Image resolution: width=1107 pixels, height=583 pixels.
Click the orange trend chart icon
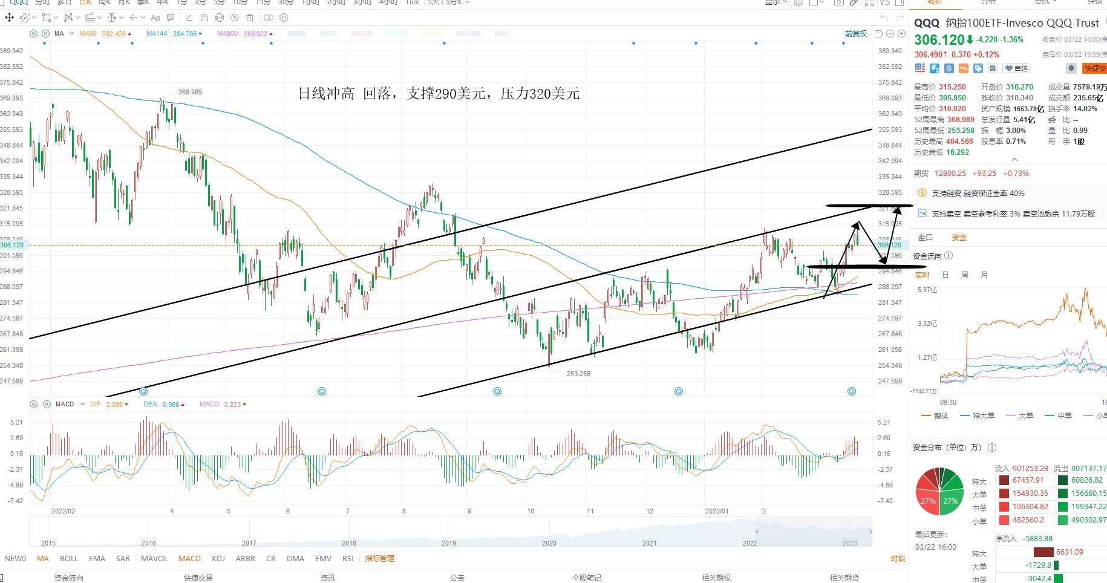[x=964, y=68]
